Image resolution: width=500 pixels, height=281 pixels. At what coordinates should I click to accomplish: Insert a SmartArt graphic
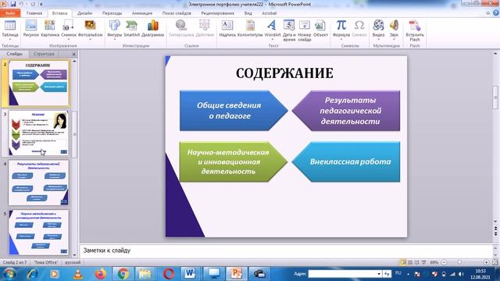131,29
